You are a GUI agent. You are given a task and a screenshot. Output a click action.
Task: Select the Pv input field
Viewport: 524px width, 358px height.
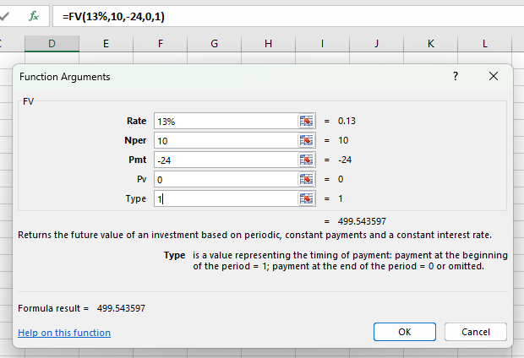coord(224,179)
